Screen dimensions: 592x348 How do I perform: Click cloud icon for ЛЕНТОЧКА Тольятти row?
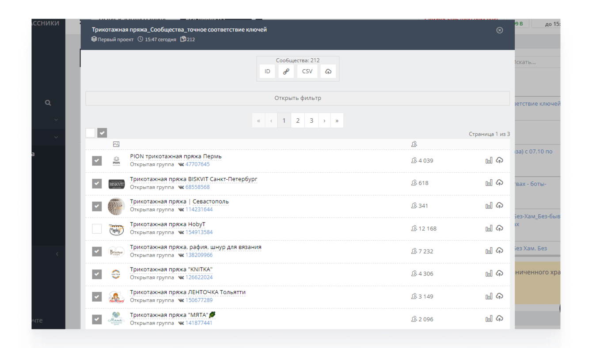click(x=500, y=296)
